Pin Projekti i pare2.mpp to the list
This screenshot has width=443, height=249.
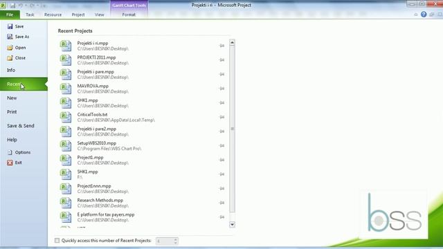click(x=221, y=131)
